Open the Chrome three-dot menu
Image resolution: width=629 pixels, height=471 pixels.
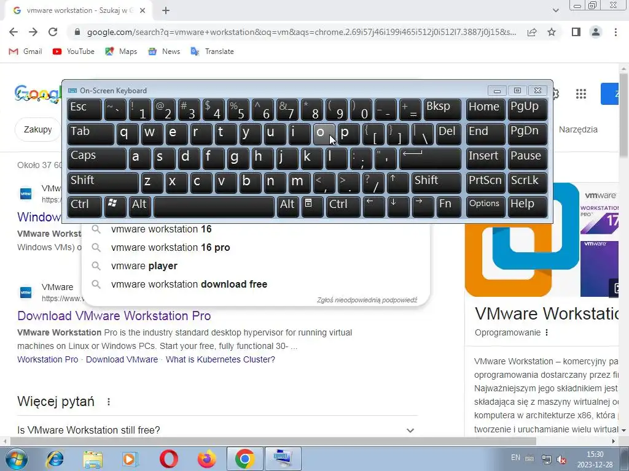click(x=615, y=32)
